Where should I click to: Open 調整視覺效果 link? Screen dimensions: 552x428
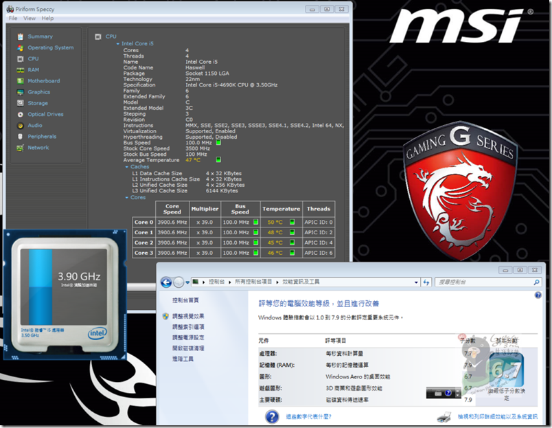click(x=188, y=316)
